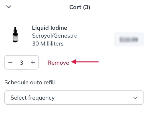Click the Cart (3) heading
148x114 pixels.
pos(80,7)
